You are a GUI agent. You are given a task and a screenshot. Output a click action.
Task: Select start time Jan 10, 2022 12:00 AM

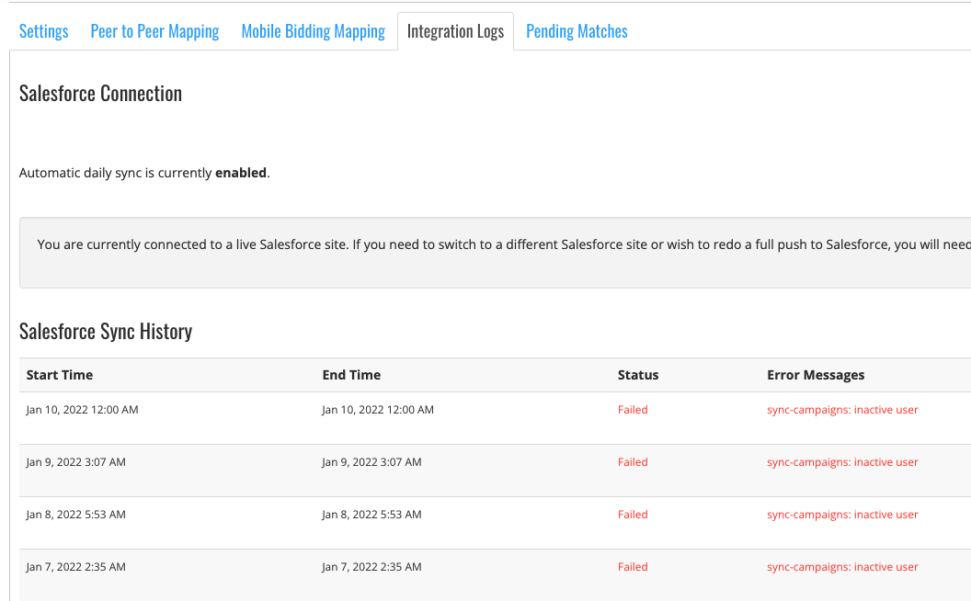pyautogui.click(x=83, y=410)
